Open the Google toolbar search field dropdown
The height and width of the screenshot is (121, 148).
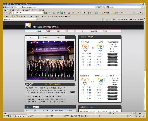click(44, 13)
